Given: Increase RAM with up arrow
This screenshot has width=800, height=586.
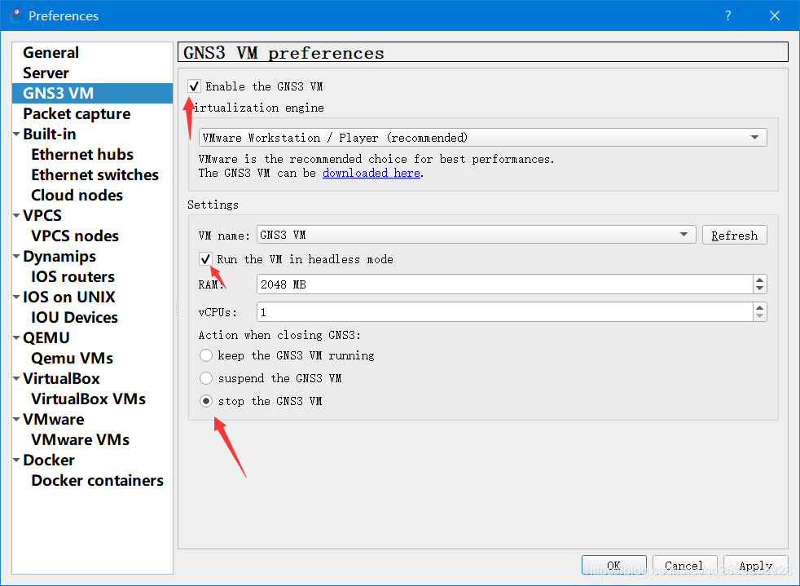Looking at the screenshot, I should tap(760, 280).
